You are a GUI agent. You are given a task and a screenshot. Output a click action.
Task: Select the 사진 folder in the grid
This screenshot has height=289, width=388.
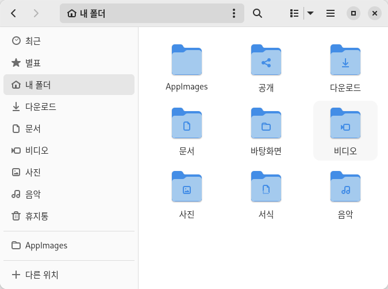click(187, 187)
